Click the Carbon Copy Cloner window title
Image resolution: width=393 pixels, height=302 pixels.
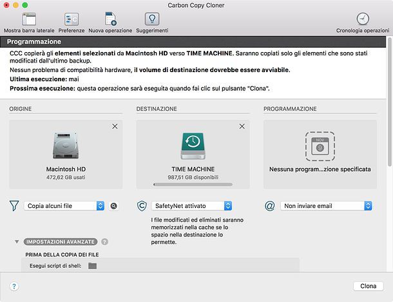(x=196, y=5)
